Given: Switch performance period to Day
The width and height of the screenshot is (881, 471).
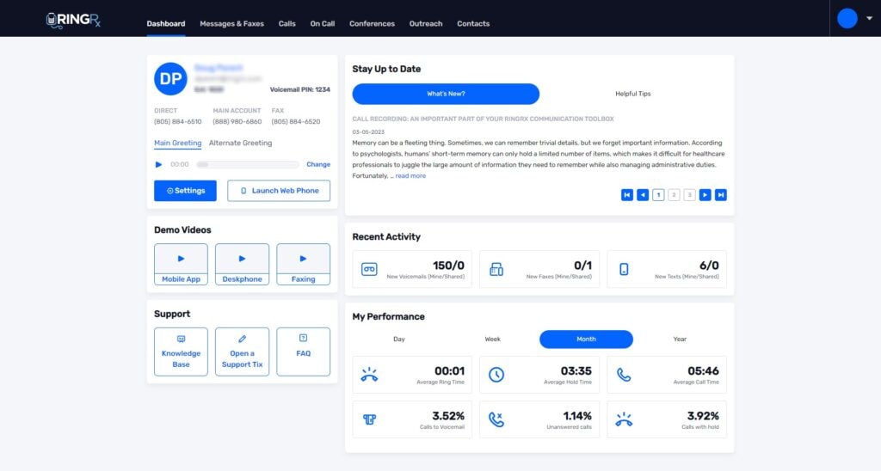Looking at the screenshot, I should [x=399, y=339].
